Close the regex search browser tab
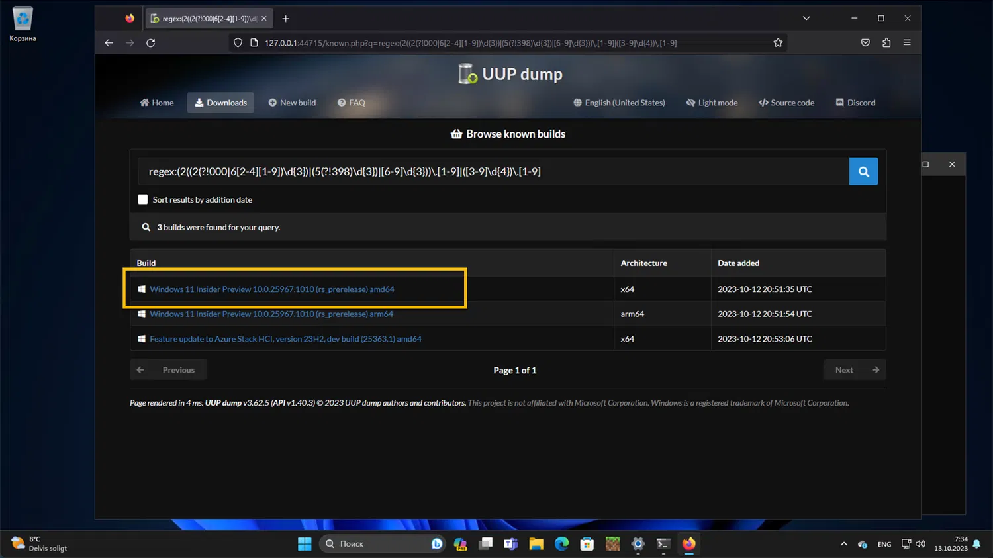The width and height of the screenshot is (993, 558). coord(264,19)
